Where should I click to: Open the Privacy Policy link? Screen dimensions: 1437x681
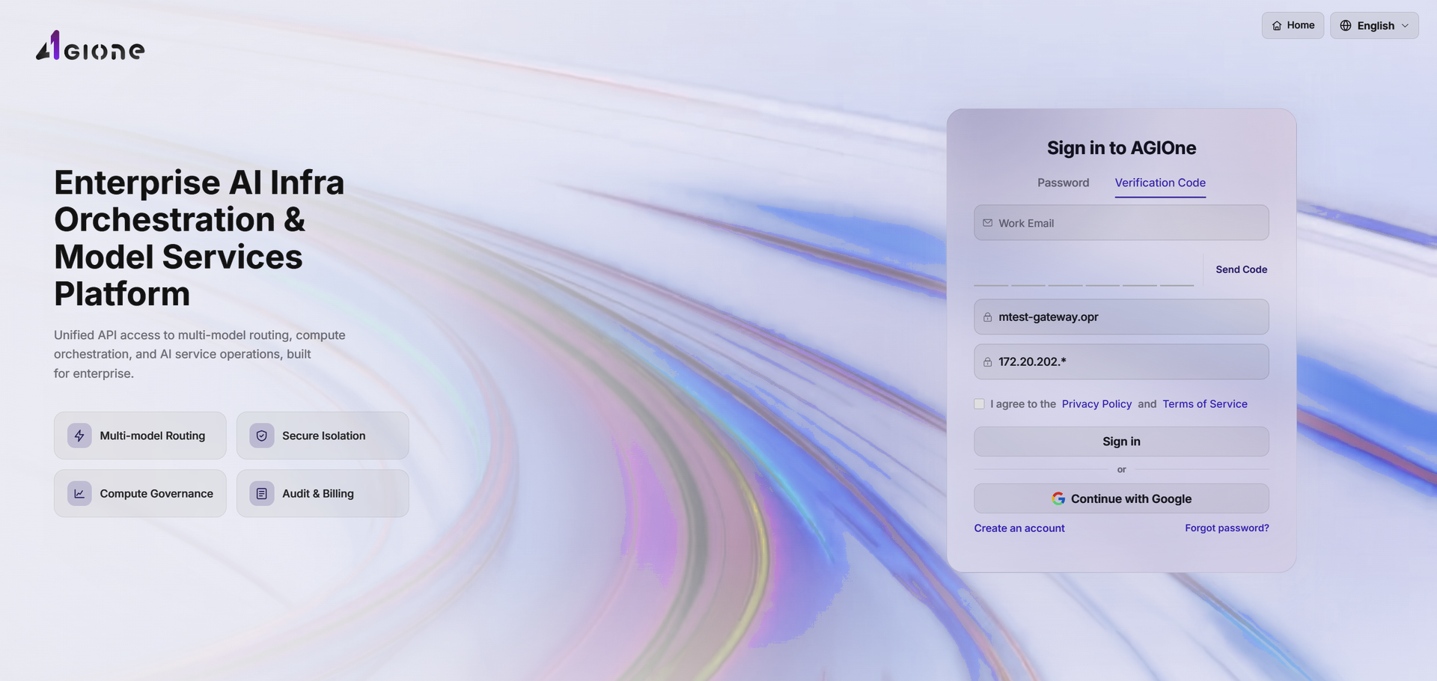coord(1096,404)
